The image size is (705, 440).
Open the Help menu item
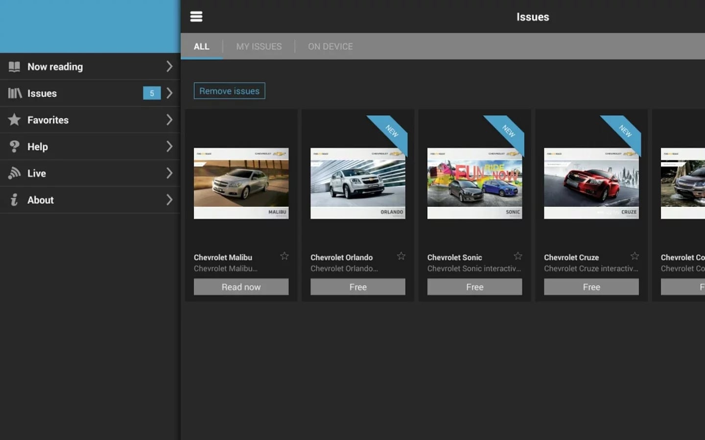coord(90,147)
